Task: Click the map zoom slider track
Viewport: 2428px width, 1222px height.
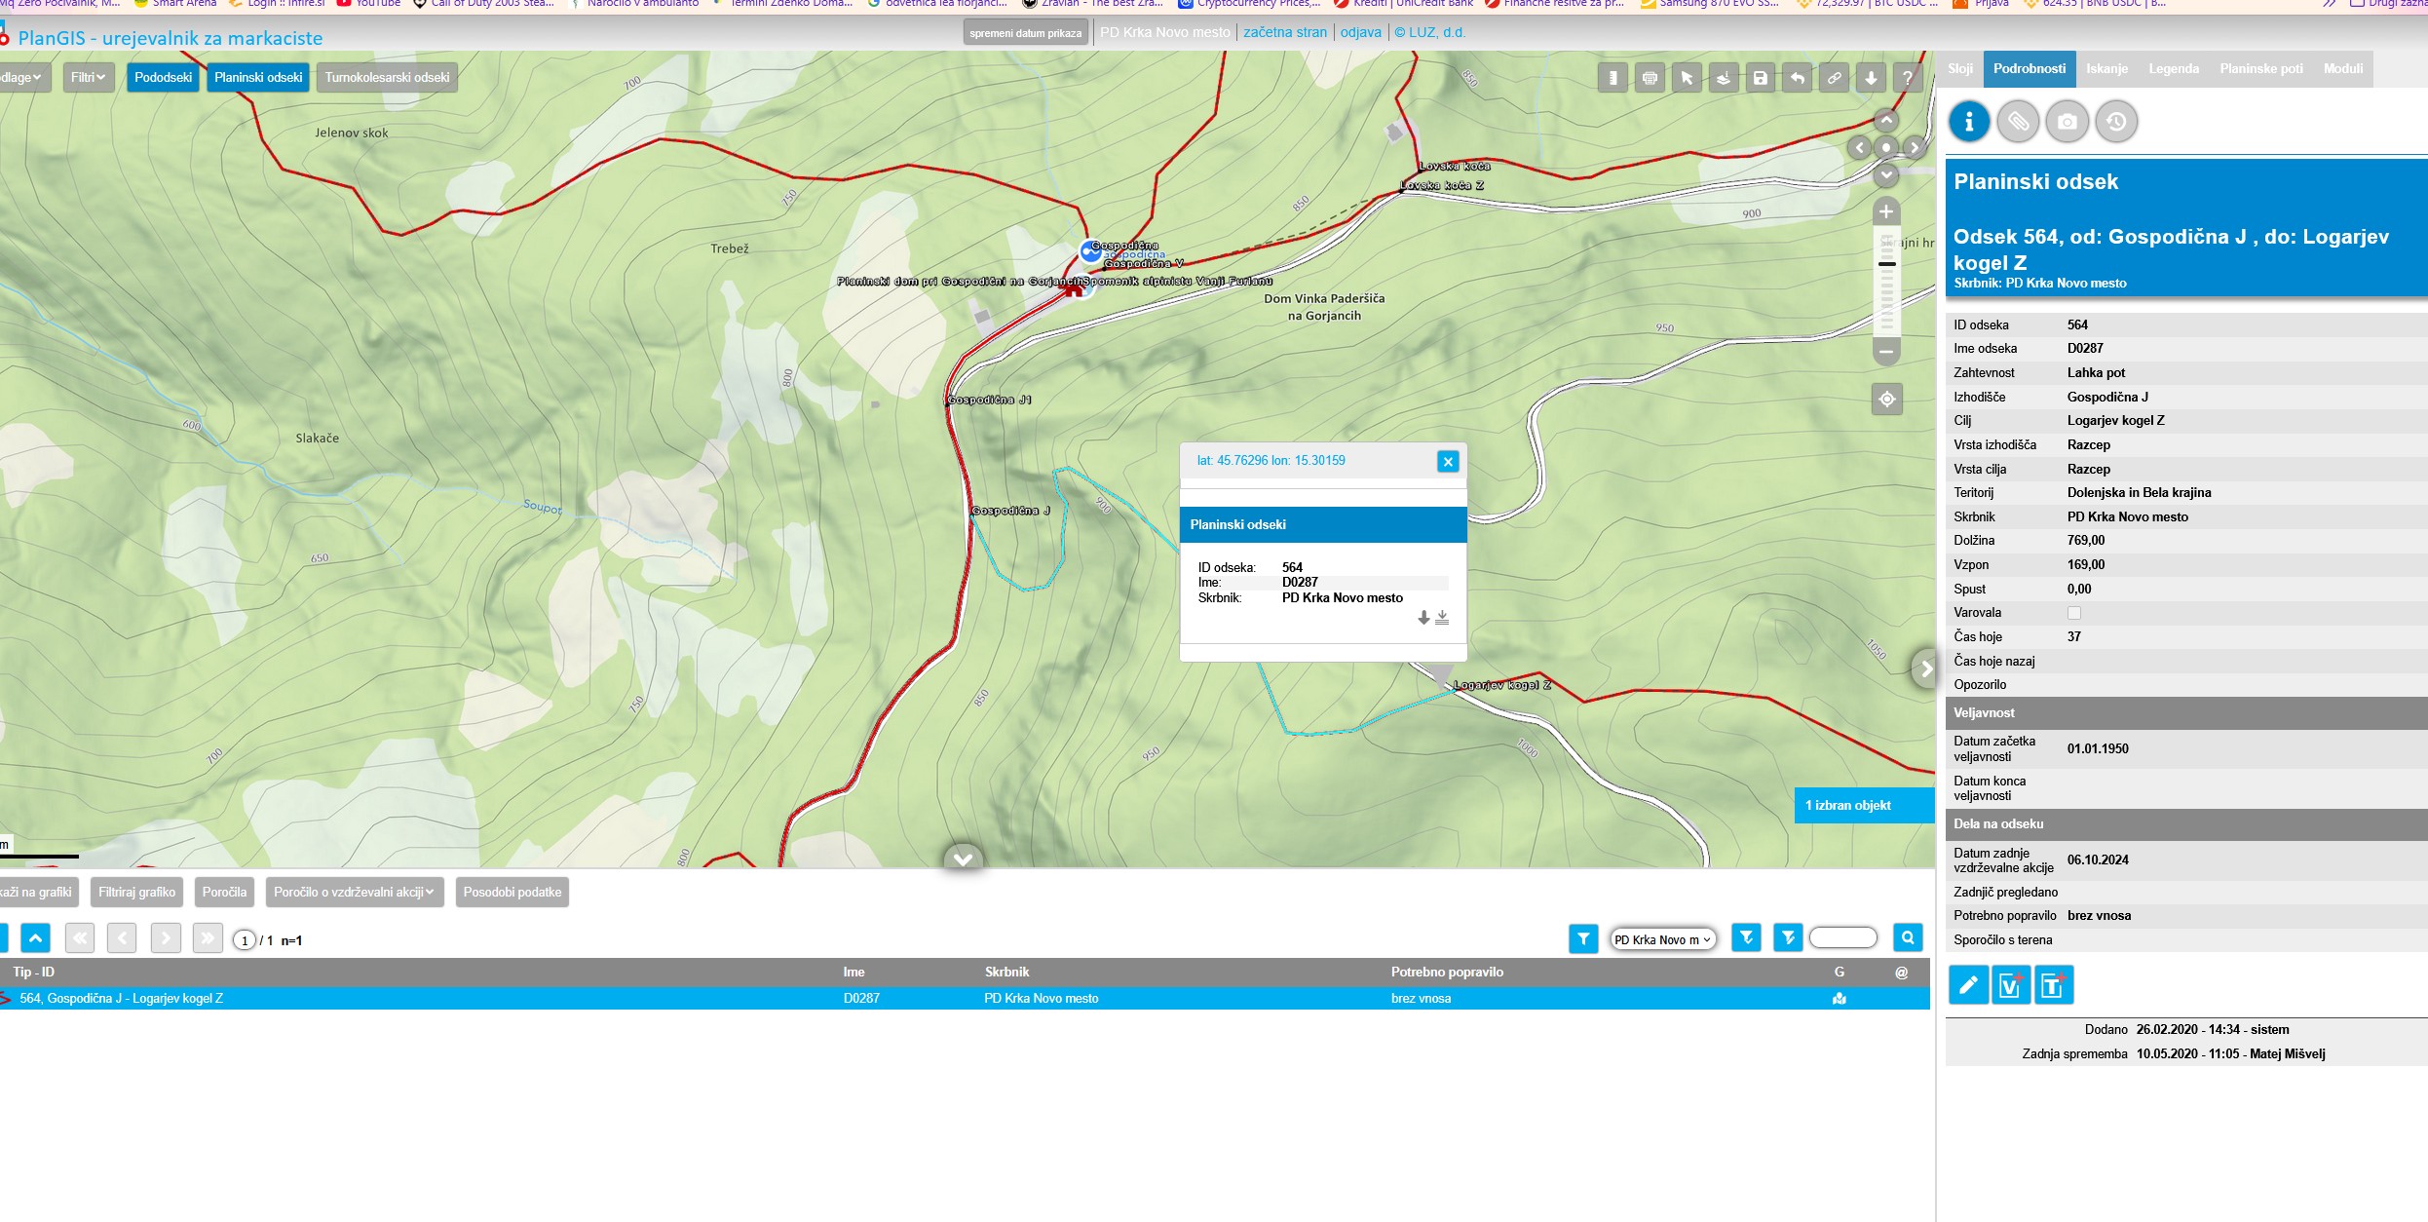Action: click(1886, 292)
